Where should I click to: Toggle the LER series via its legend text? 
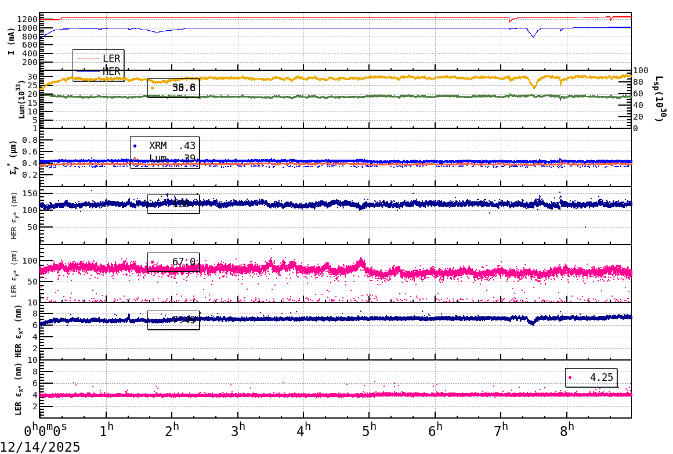tap(110, 58)
